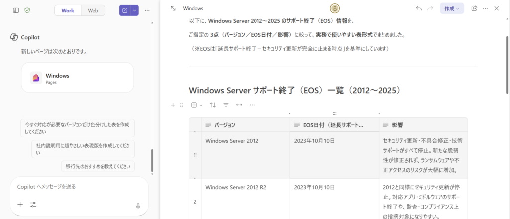Switch to Web mode

tap(93, 10)
